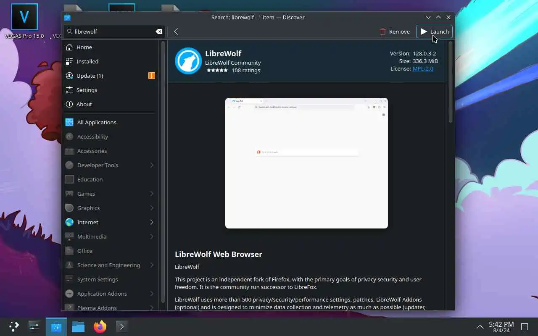Image resolution: width=538 pixels, height=336 pixels.
Task: Click the Graphics category icon
Action: 69,208
